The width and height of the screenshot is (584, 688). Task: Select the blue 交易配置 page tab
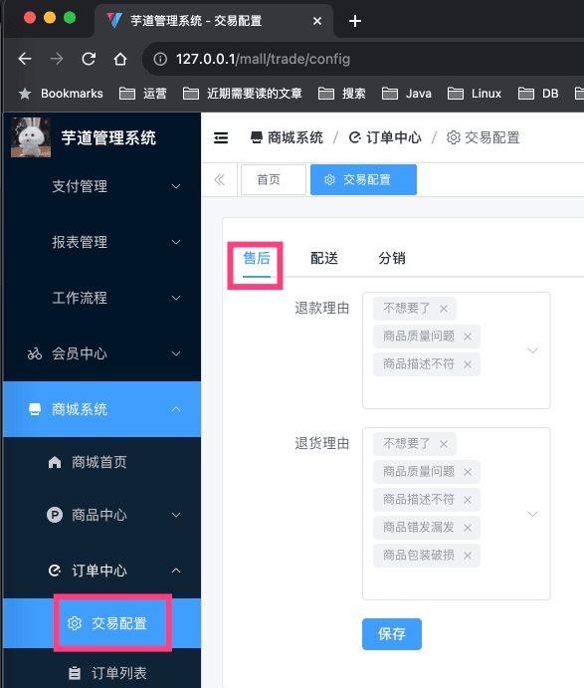point(363,179)
